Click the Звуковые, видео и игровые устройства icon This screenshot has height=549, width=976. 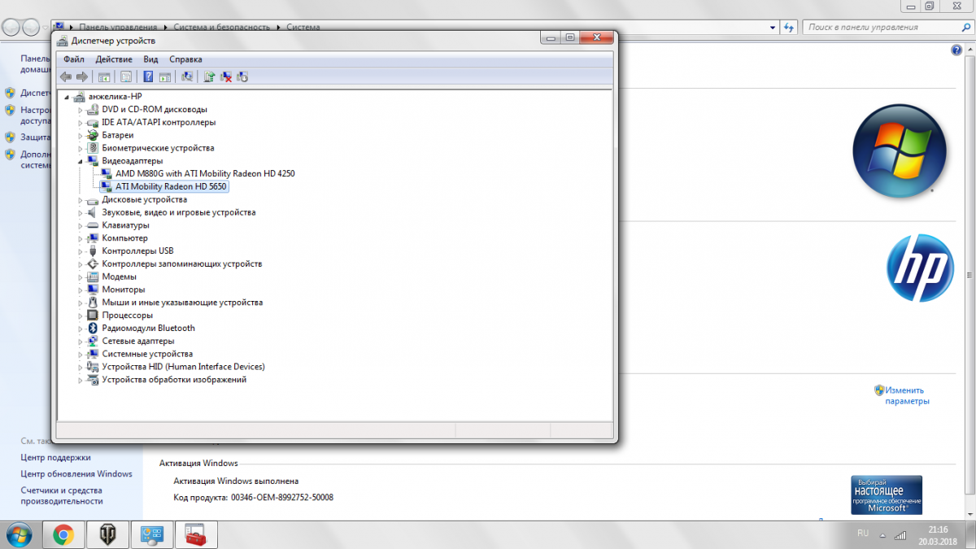point(93,212)
